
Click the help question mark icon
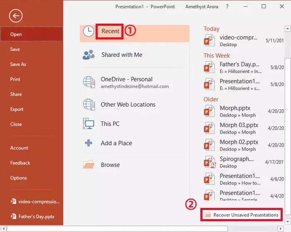(x=227, y=7)
